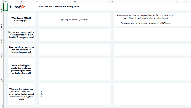Click the answer cell for attainable time frame
Screen dimensions: 191x108
[75, 35]
